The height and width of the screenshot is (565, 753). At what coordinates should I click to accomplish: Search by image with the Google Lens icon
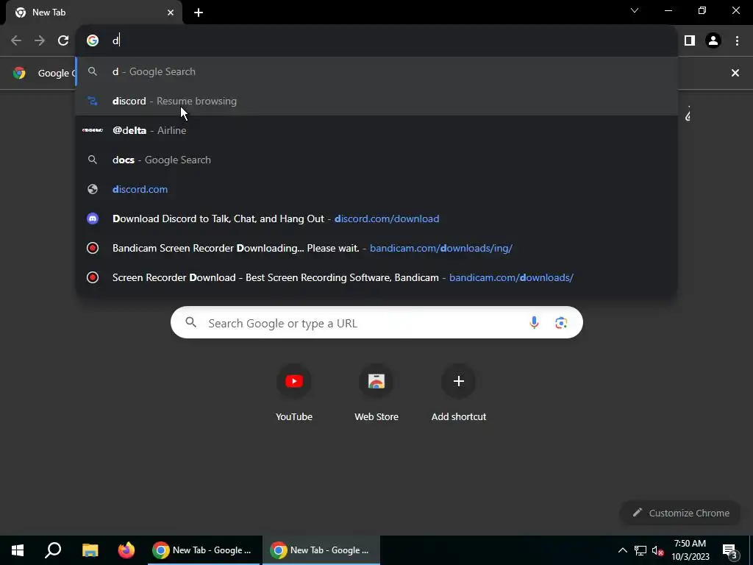pyautogui.click(x=561, y=323)
